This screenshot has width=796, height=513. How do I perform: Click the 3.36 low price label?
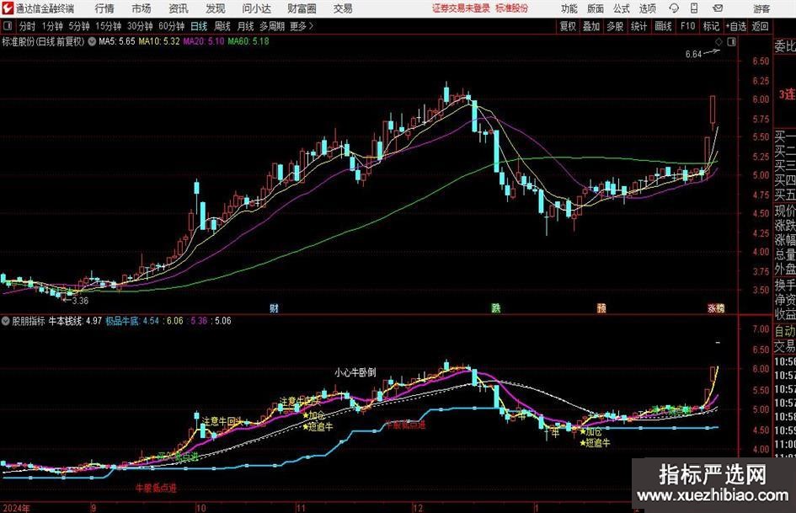(80, 301)
